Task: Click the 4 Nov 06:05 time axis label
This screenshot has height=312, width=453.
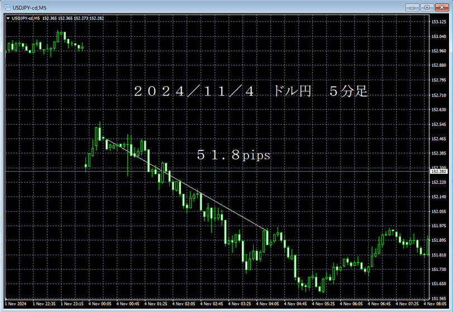Action: [351, 304]
